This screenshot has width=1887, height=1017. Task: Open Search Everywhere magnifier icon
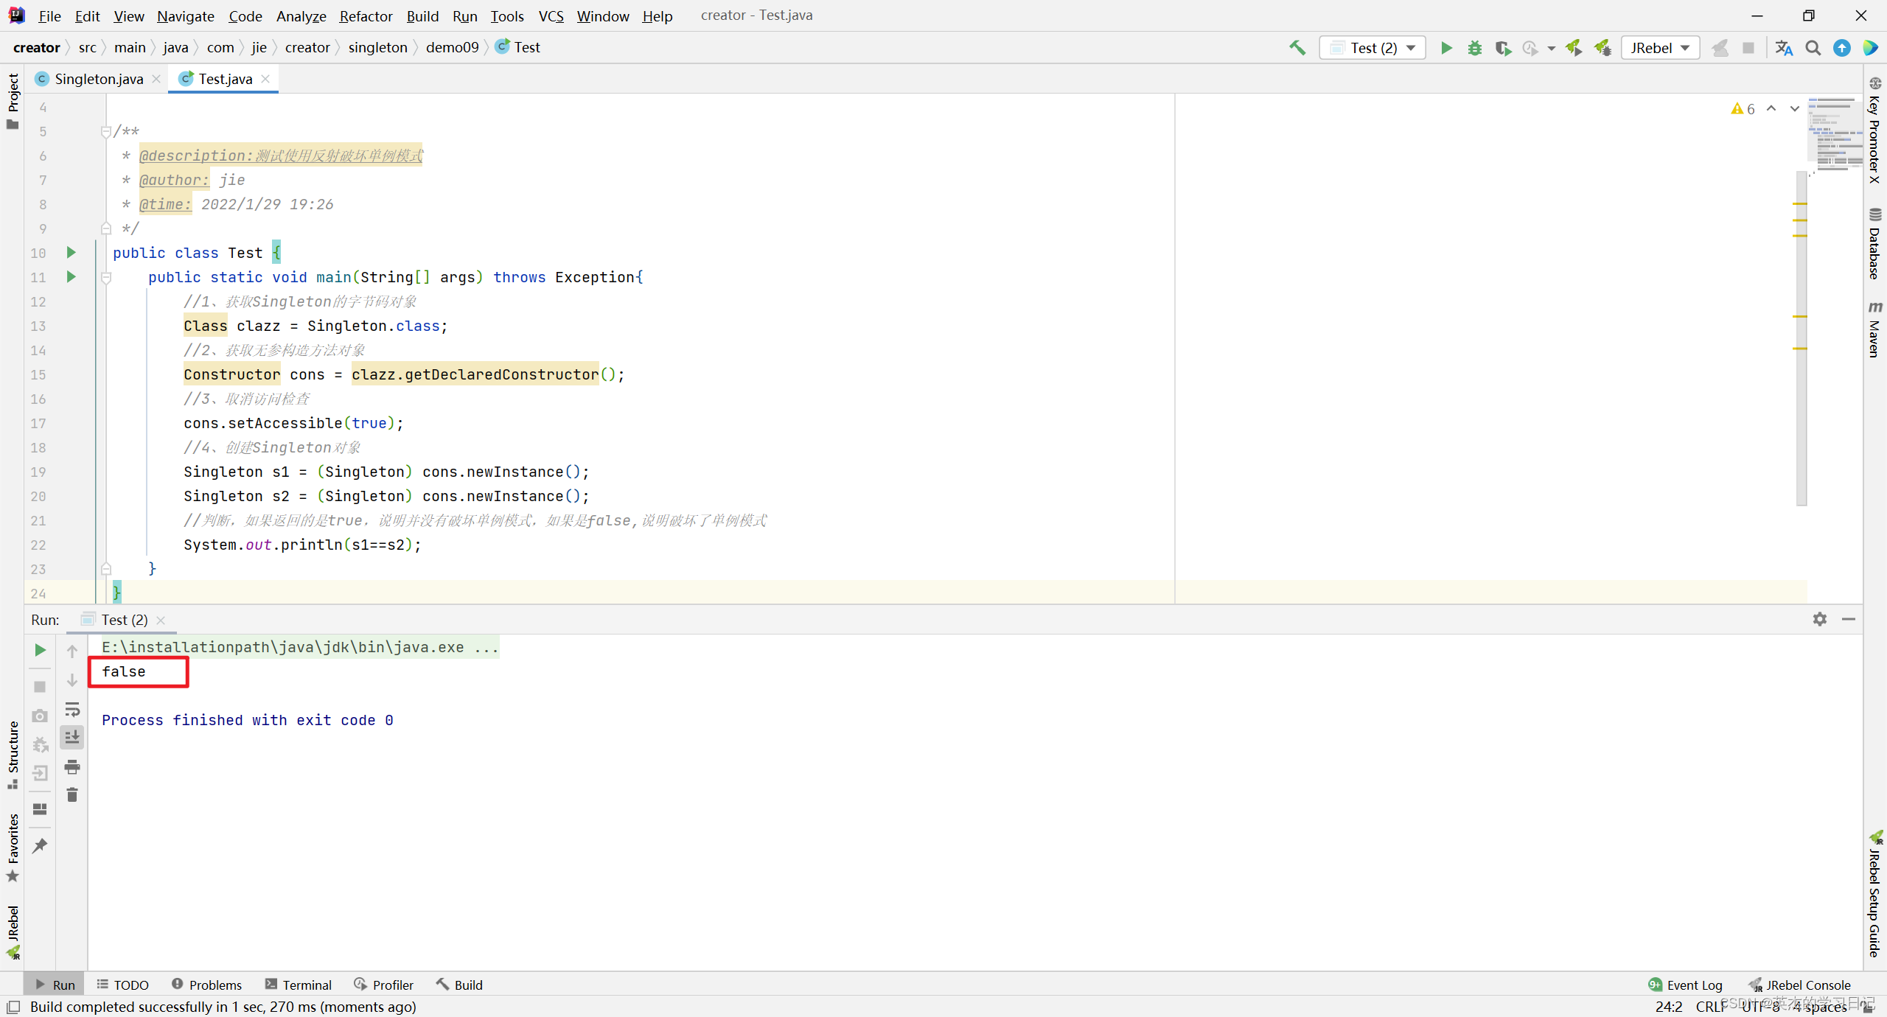[1813, 48]
